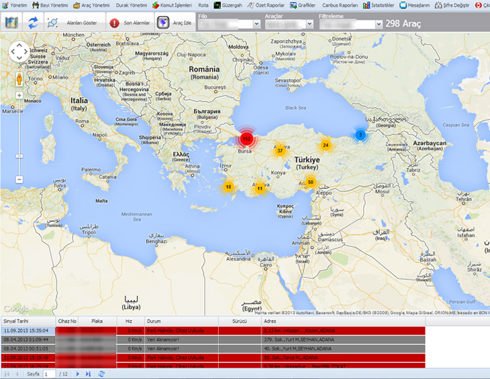Sort by Sinyal Tarihi column header
Viewport: 490px width, 379px height.
pos(28,321)
